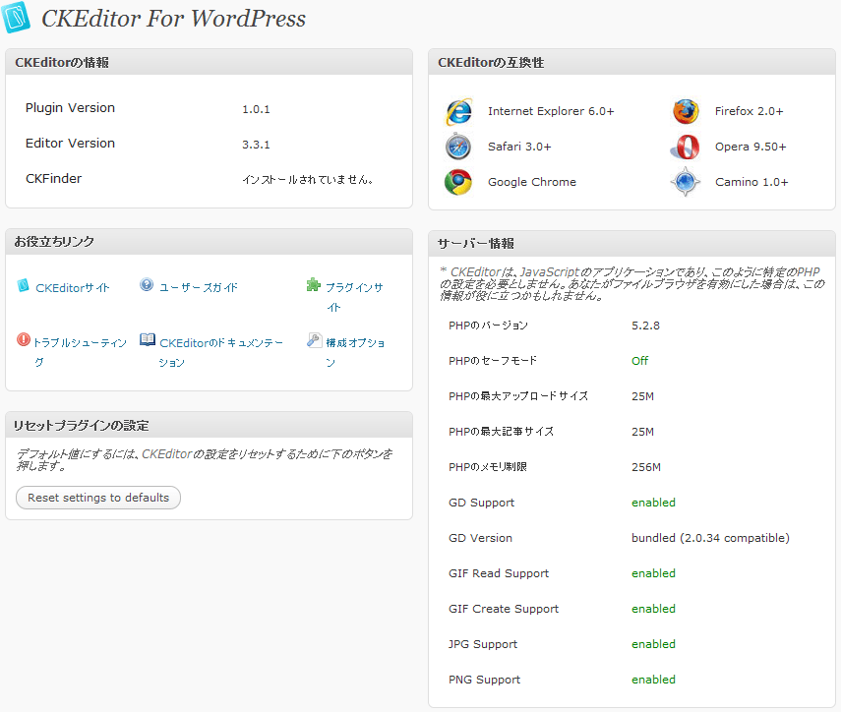Click the Firefox browser icon
The height and width of the screenshot is (712, 841).
click(686, 111)
